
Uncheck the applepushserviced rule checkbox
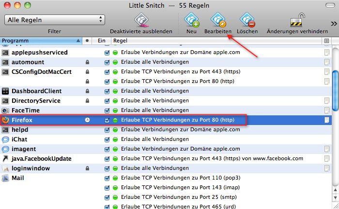point(107,53)
